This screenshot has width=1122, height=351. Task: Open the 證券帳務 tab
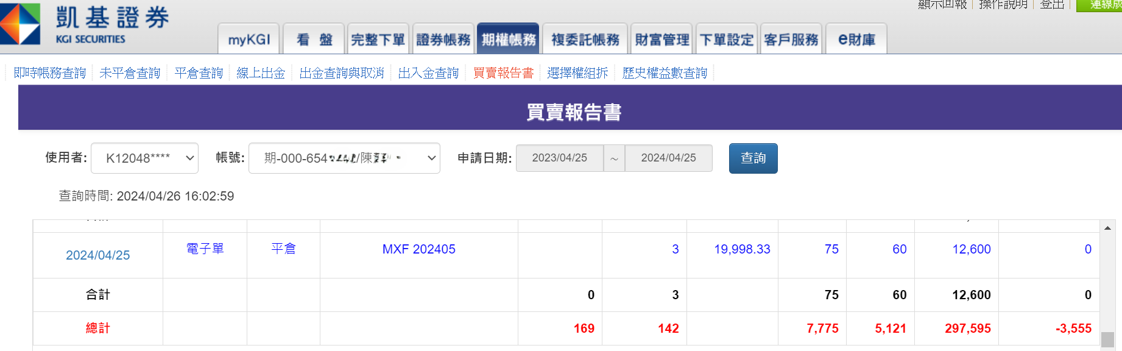point(443,39)
